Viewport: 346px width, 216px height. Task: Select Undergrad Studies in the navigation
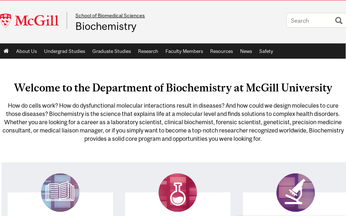pos(65,51)
